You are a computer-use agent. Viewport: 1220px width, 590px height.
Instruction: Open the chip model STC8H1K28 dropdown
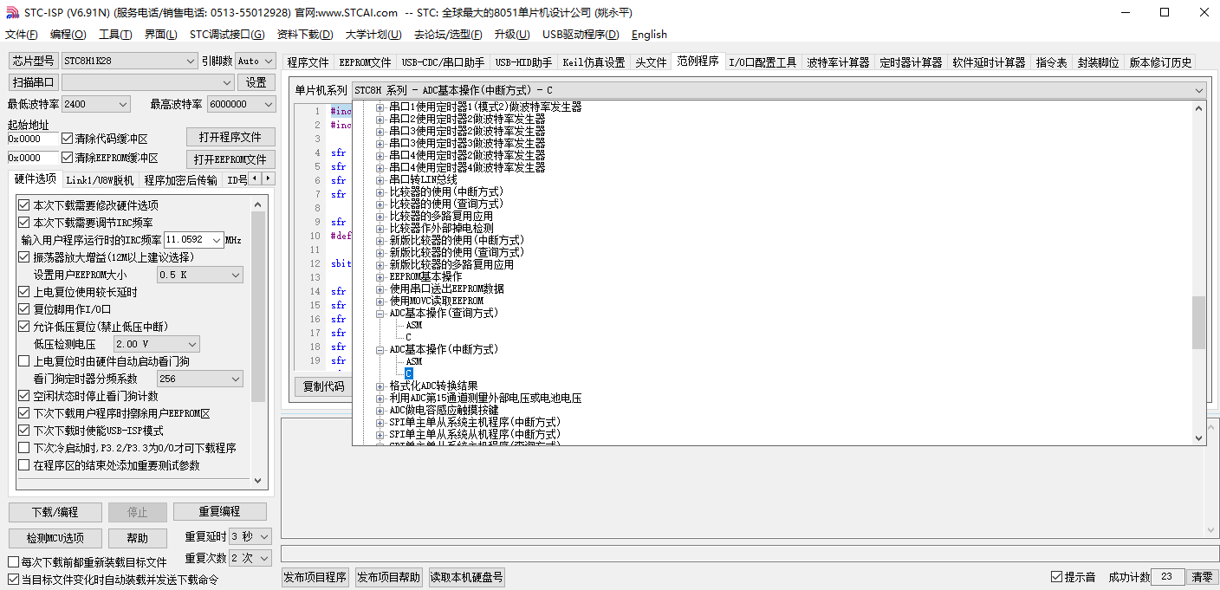click(x=129, y=61)
